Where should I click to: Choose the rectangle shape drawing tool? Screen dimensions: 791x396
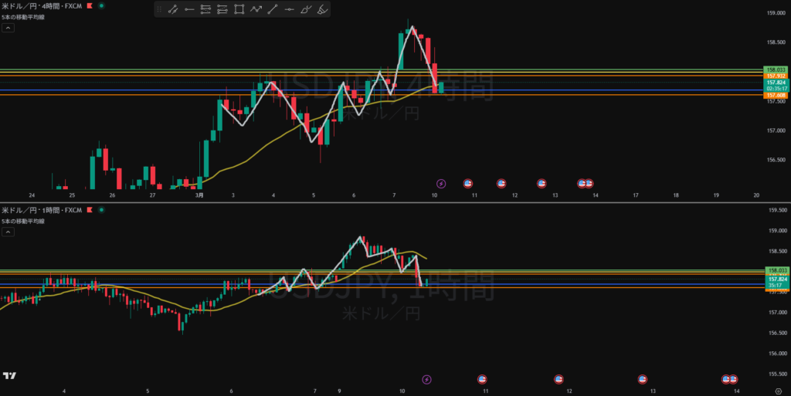[x=239, y=10]
